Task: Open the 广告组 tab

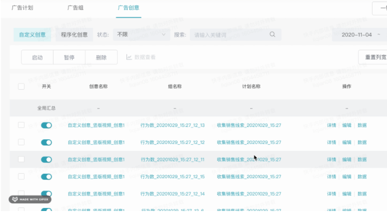Action: click(x=75, y=8)
